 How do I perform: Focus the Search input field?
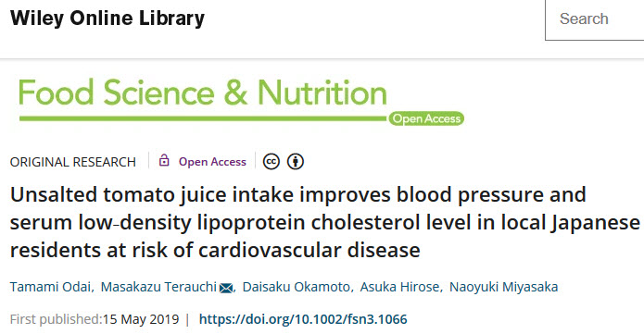[x=594, y=19]
